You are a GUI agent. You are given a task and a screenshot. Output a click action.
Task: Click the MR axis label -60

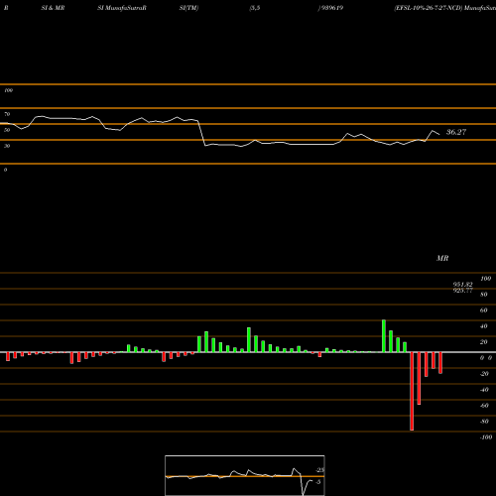pos(484,406)
